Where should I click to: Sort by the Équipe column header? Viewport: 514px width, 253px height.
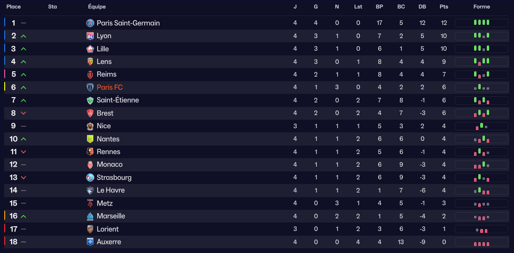[97, 7]
